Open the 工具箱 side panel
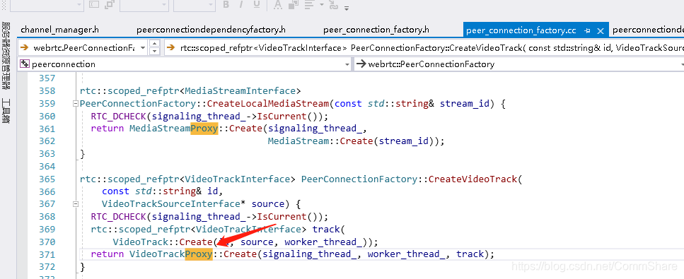The height and width of the screenshot is (279, 684). point(6,111)
